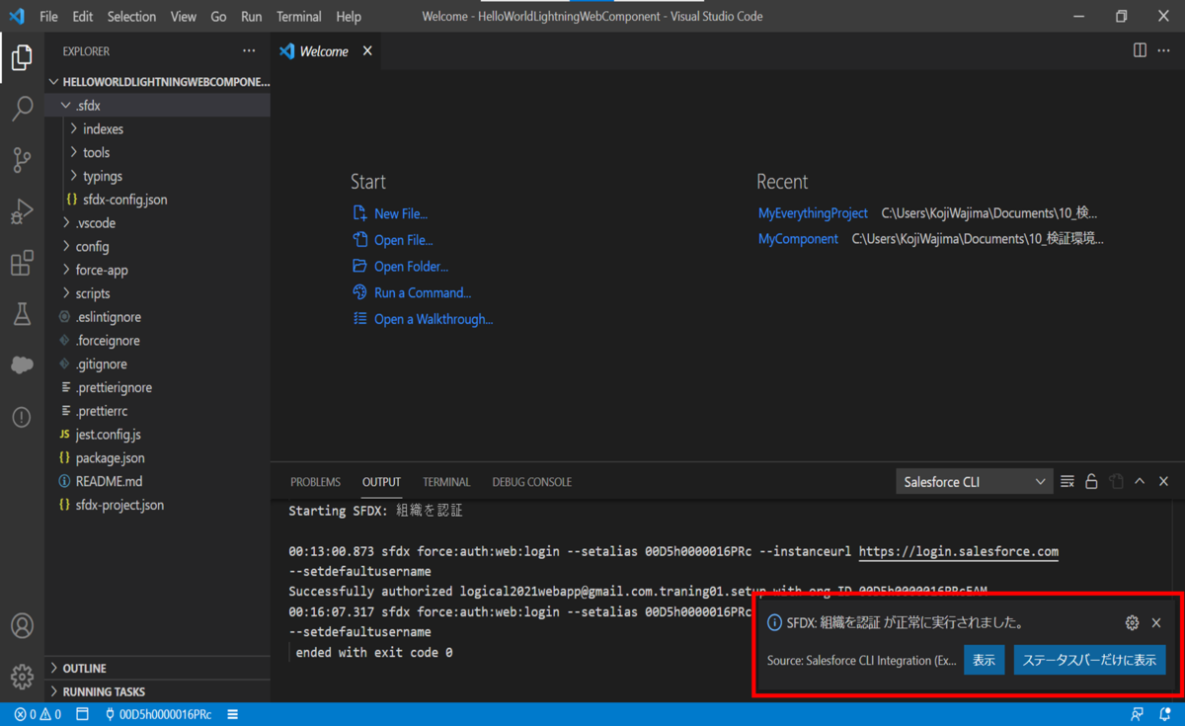Click the New File... link
The image size is (1185, 726).
(x=400, y=213)
